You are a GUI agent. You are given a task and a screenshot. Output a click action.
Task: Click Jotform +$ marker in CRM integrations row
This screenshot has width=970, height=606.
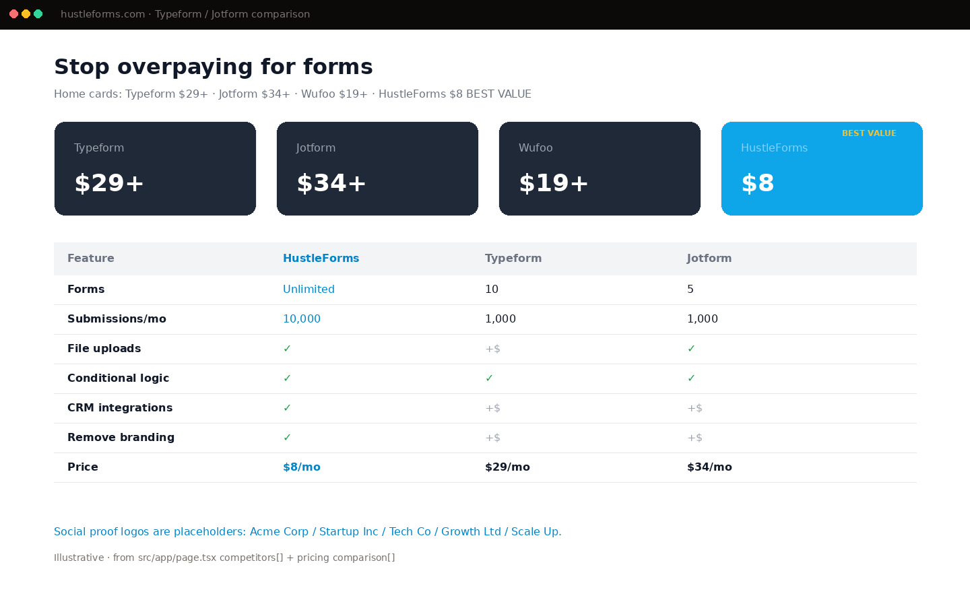pyautogui.click(x=694, y=408)
